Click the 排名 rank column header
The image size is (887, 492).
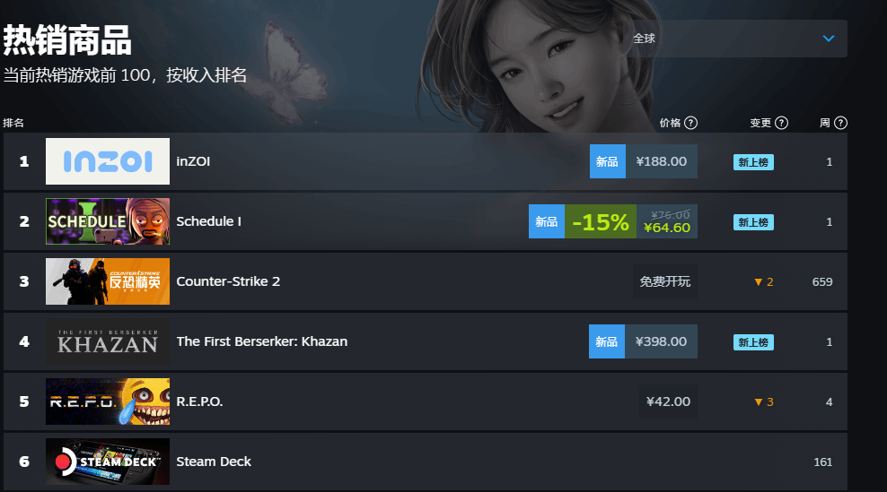pyautogui.click(x=13, y=123)
